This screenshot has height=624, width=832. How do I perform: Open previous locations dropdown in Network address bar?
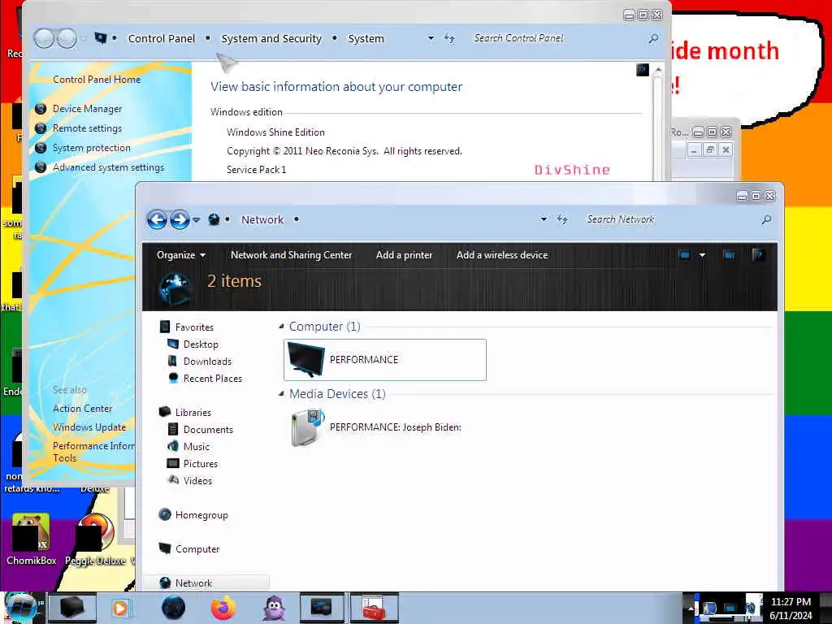(544, 219)
